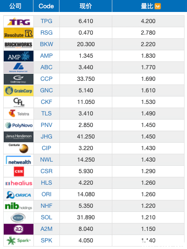Viewport: 187px width, 249px height.
Task: Click the GrainCorp logo
Action: pyautogui.click(x=19, y=91)
